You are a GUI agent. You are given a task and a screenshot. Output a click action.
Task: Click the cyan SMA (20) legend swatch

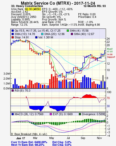click(42, 34)
